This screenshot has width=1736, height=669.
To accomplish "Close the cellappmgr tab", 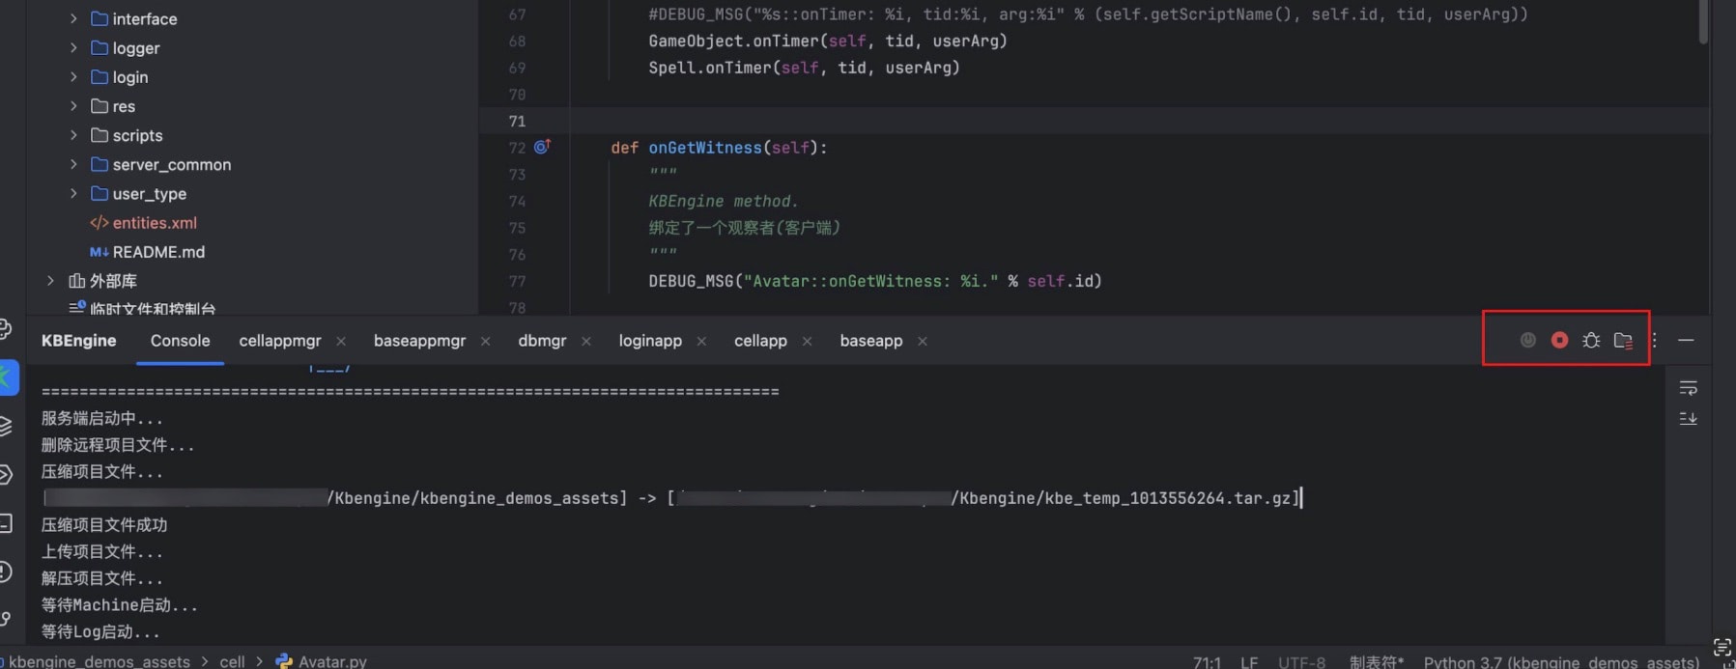I will (341, 341).
